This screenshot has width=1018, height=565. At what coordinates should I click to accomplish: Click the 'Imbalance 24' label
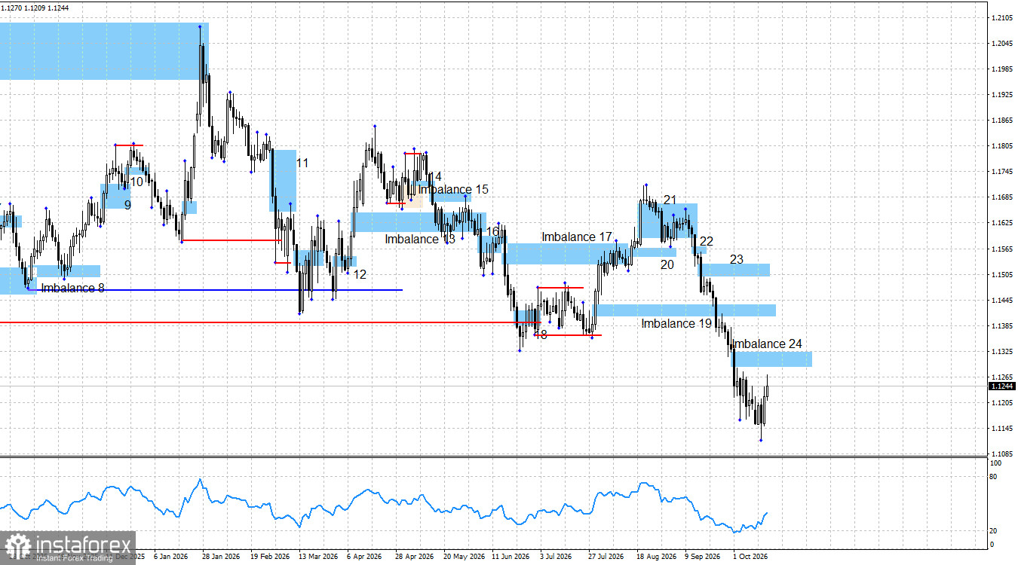click(x=768, y=344)
